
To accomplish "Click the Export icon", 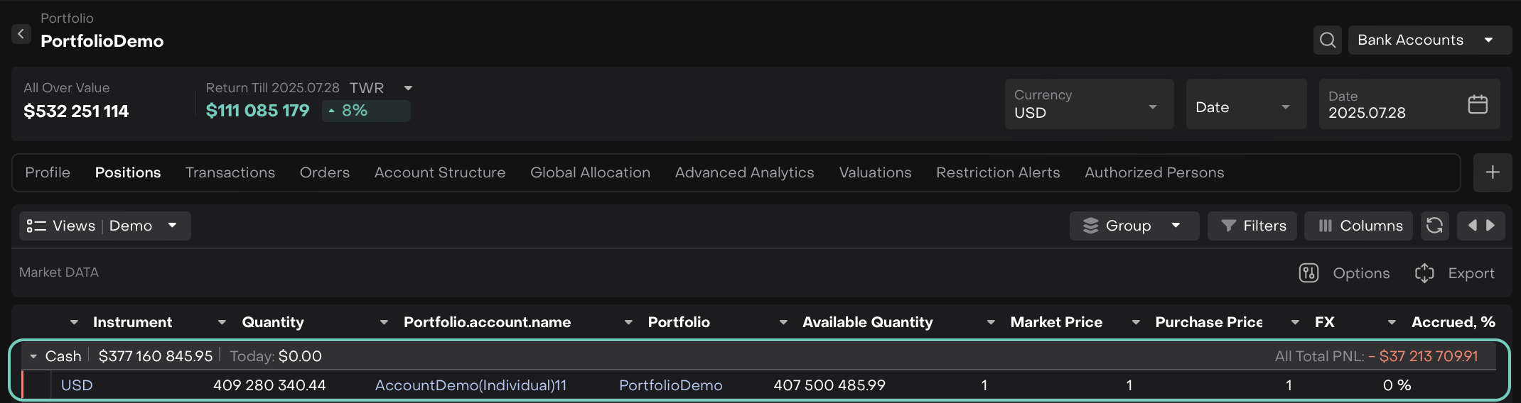I will click(x=1424, y=273).
